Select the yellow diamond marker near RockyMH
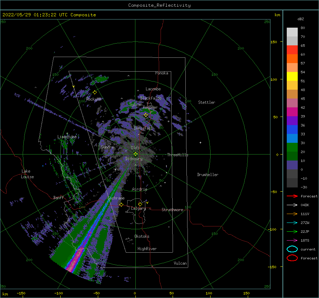319x298 pixels. (x=95, y=92)
